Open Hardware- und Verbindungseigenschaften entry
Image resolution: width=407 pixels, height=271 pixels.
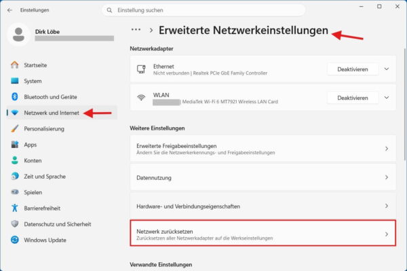tap(263, 206)
